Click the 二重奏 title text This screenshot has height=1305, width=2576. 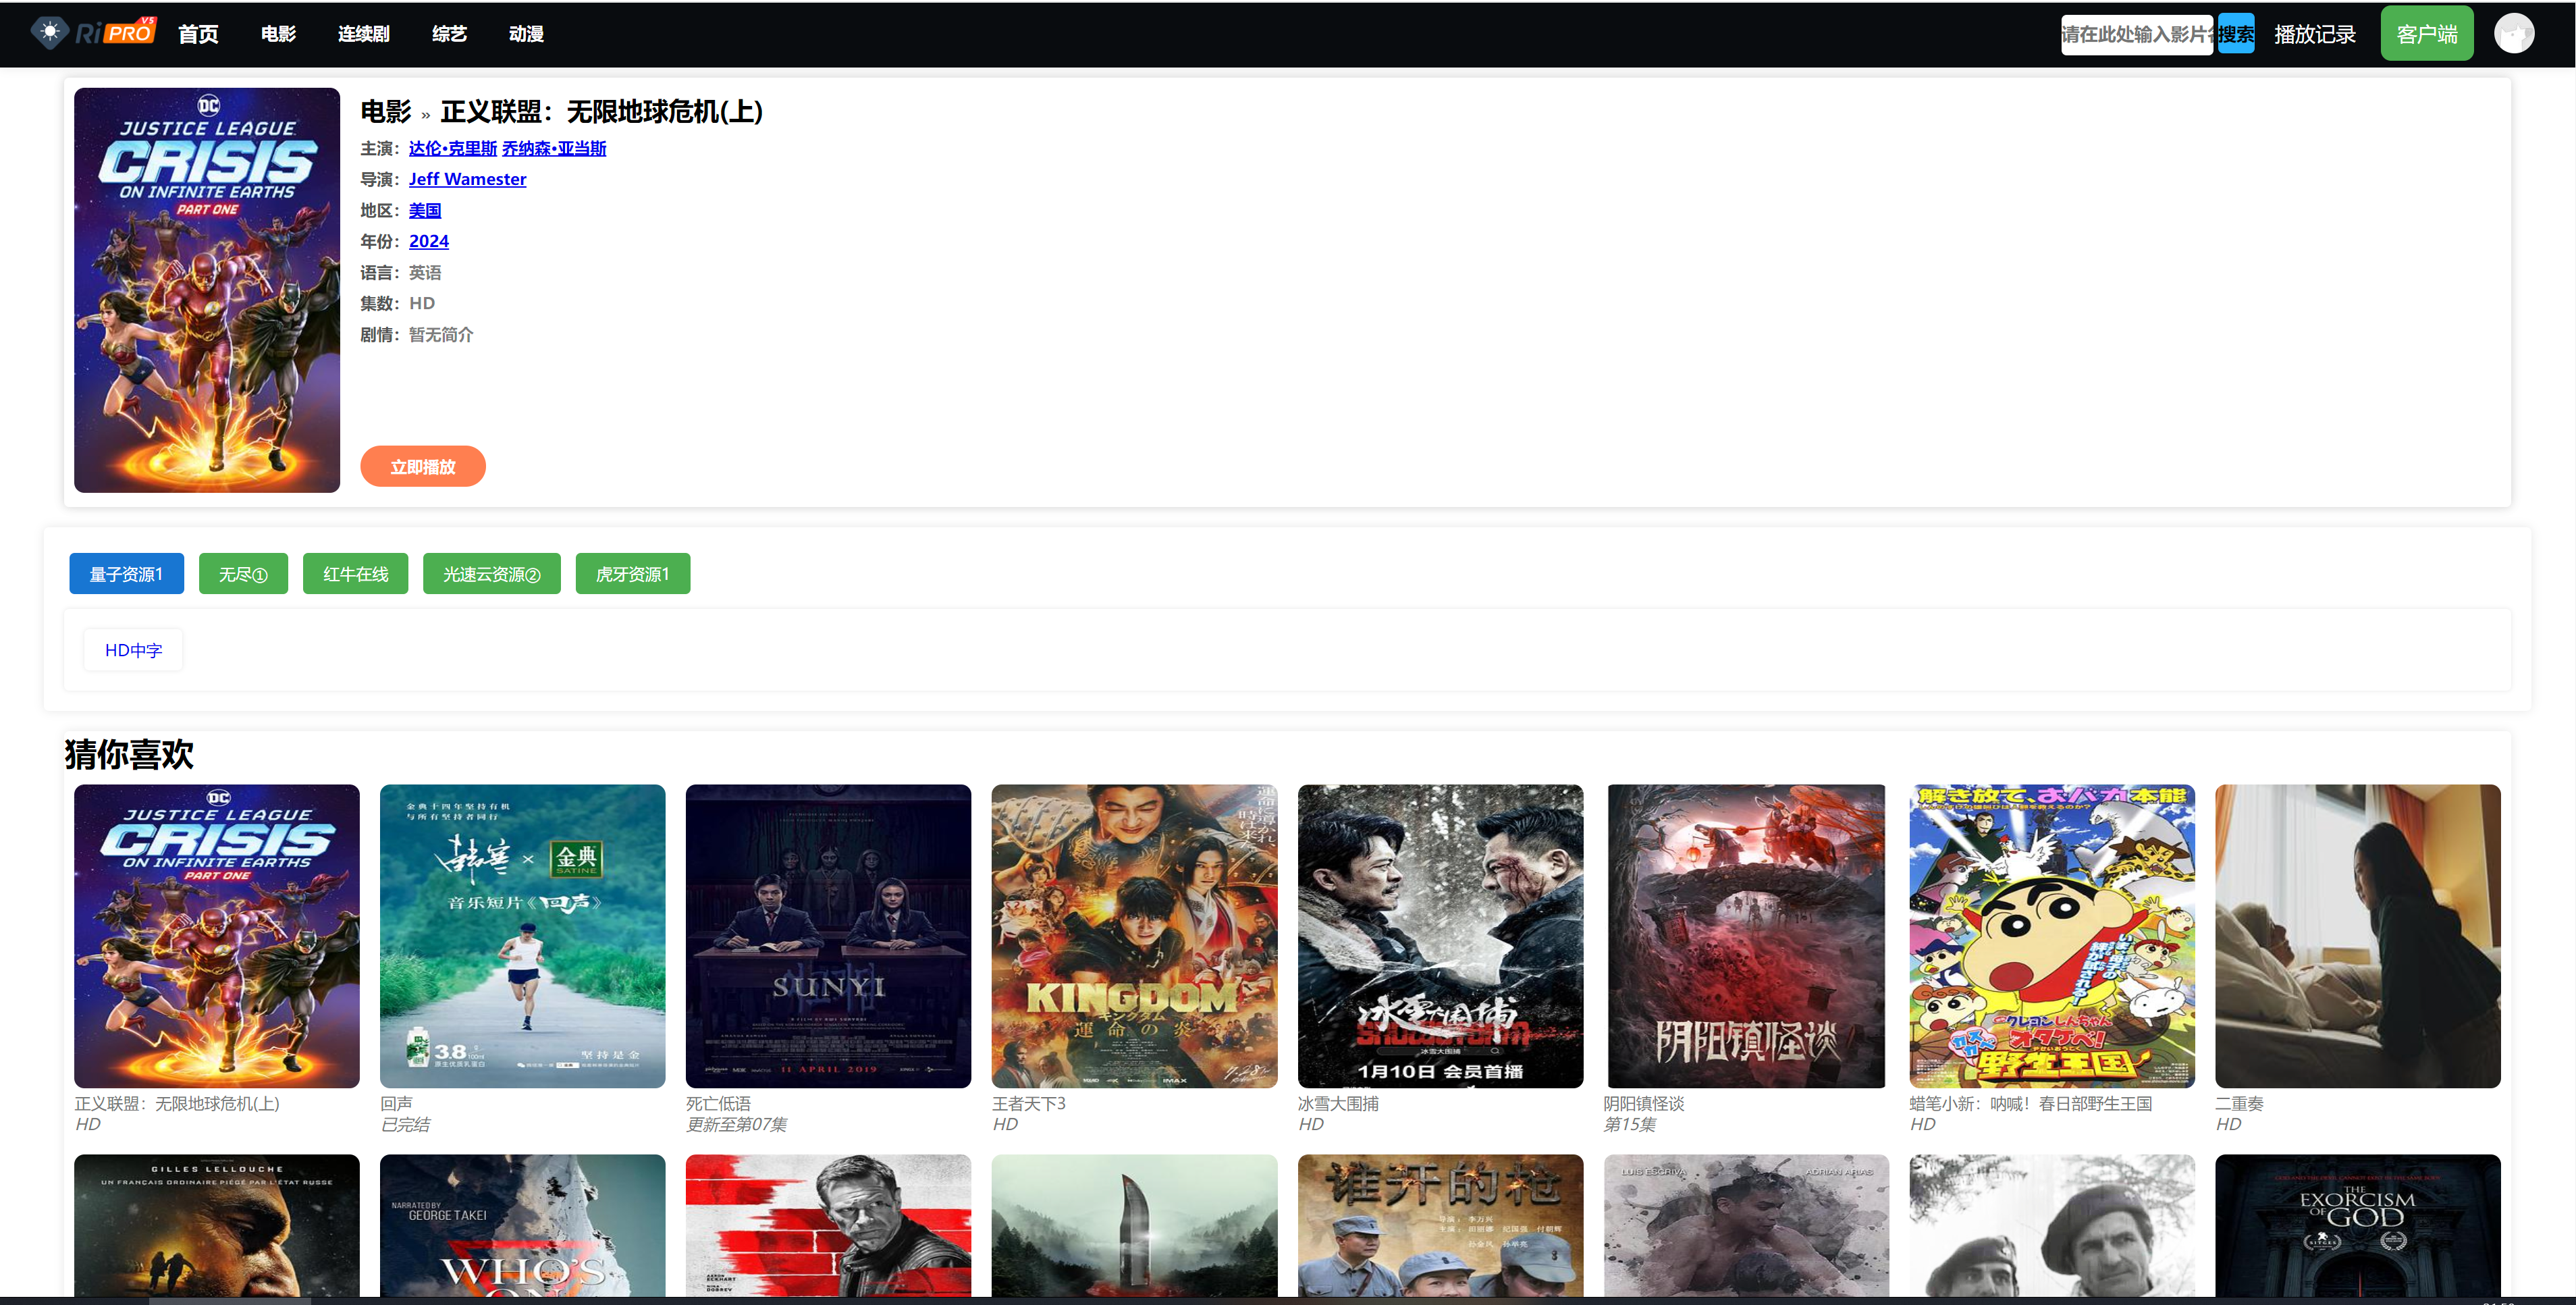pos(2239,1103)
